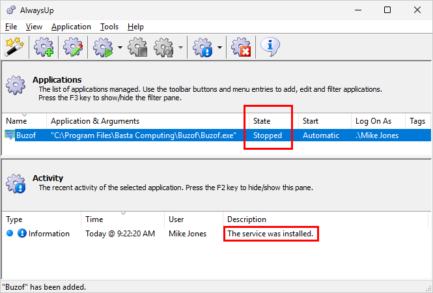Click the activity report gear icon
This screenshot has width=433, height=293.
coord(203,48)
